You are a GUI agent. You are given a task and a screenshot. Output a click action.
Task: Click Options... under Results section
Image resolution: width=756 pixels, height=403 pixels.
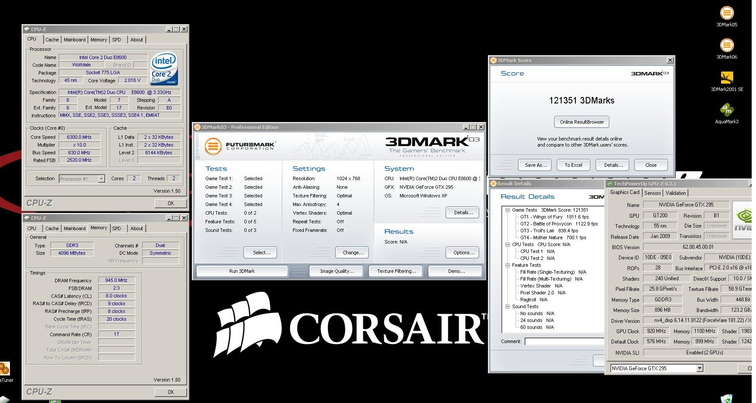pos(463,253)
